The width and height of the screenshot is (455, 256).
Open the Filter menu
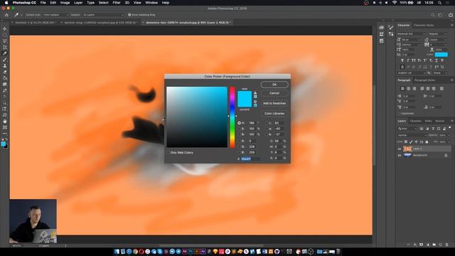(117, 3)
